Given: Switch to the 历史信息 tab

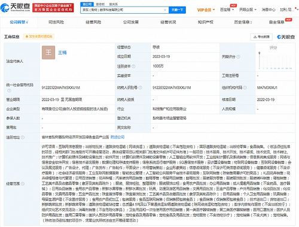Looking at the screenshot, I should click(x=243, y=22).
